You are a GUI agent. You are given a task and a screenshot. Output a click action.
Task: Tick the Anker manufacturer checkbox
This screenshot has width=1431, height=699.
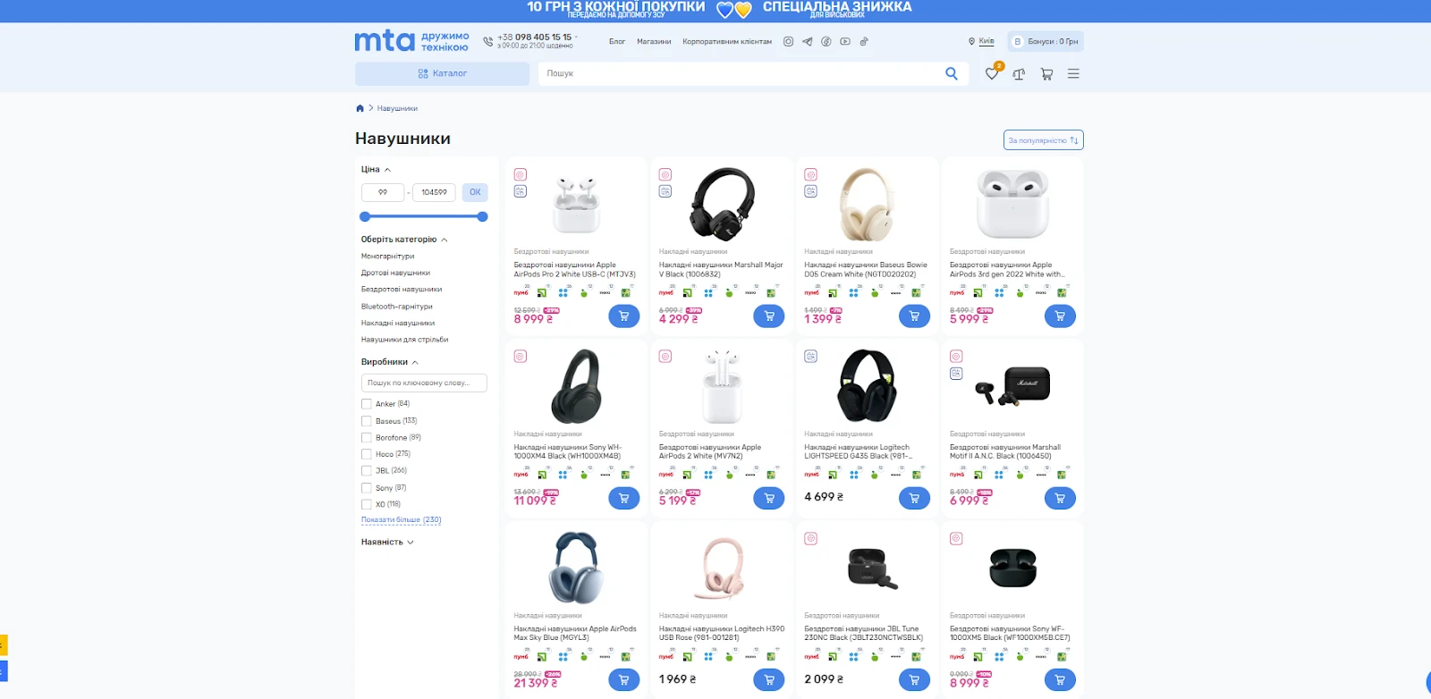pos(366,404)
